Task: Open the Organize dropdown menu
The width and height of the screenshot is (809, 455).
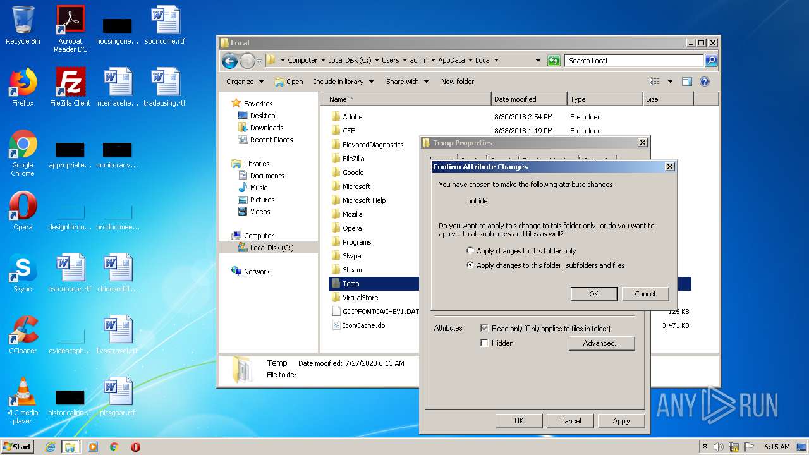Action: [245, 82]
